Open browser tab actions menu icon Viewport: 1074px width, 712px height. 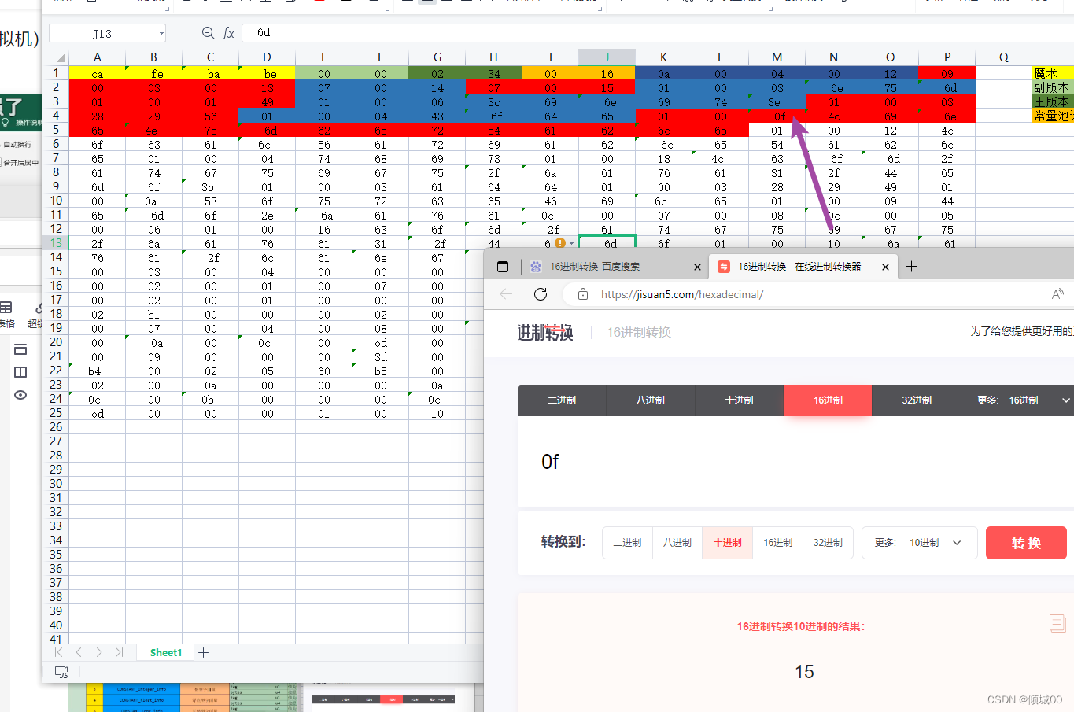click(x=504, y=267)
